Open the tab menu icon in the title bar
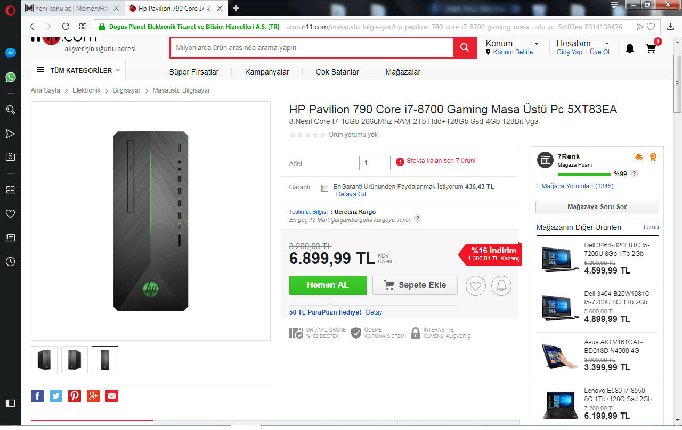Screen dimensions: 682x430 tap(614, 5)
